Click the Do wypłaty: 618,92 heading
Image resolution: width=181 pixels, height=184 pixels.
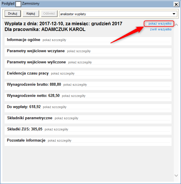tap(24, 107)
